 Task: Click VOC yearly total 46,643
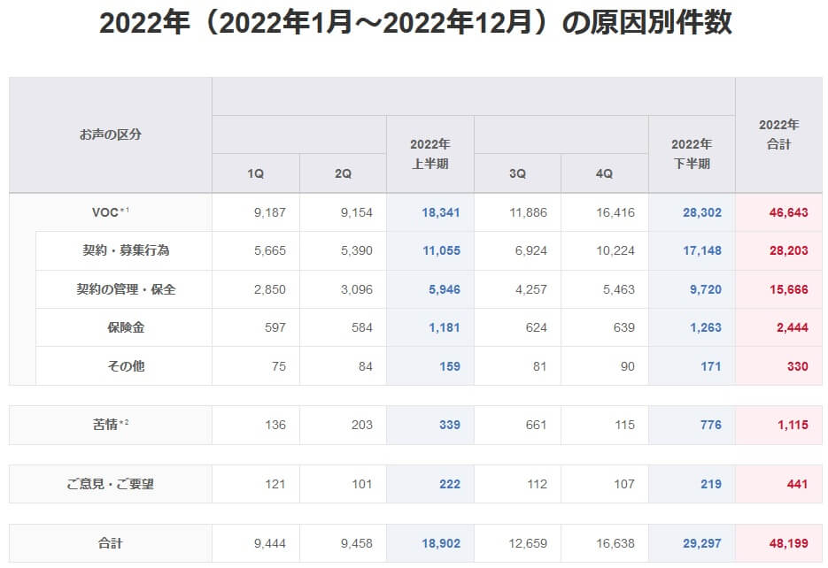pos(788,212)
